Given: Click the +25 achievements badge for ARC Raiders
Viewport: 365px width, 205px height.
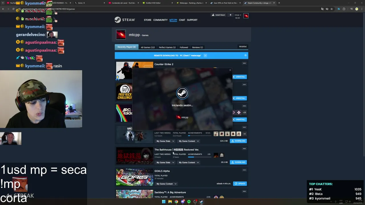Looking at the screenshot, I should (244, 112).
